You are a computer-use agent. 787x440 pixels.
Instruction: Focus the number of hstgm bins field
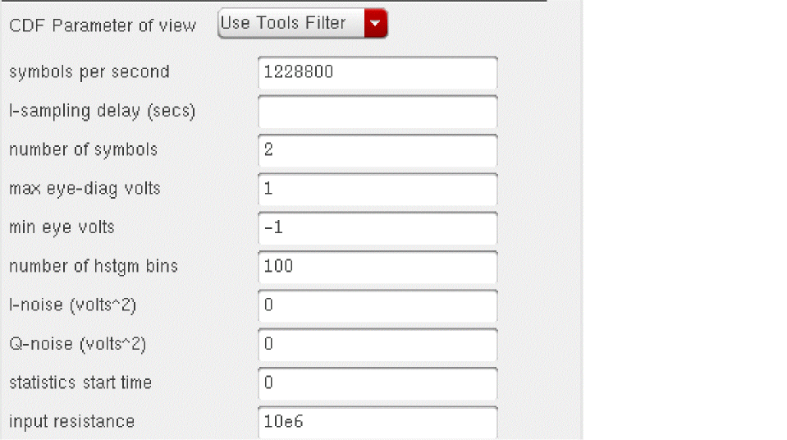[x=377, y=267]
